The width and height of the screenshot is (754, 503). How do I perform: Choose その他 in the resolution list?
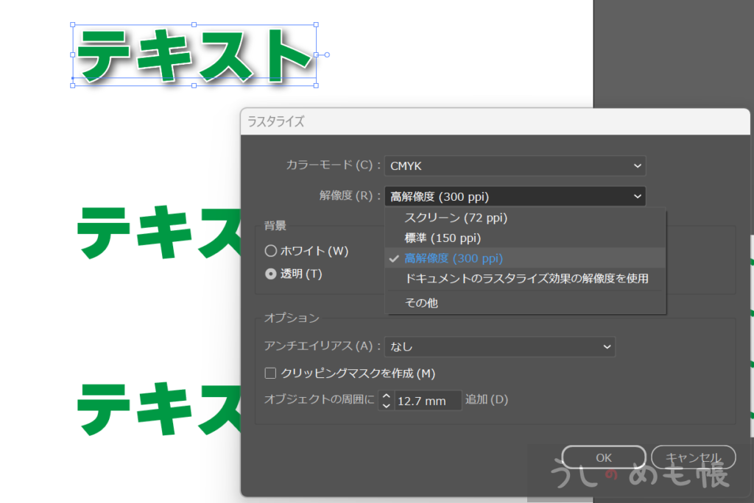tap(421, 302)
